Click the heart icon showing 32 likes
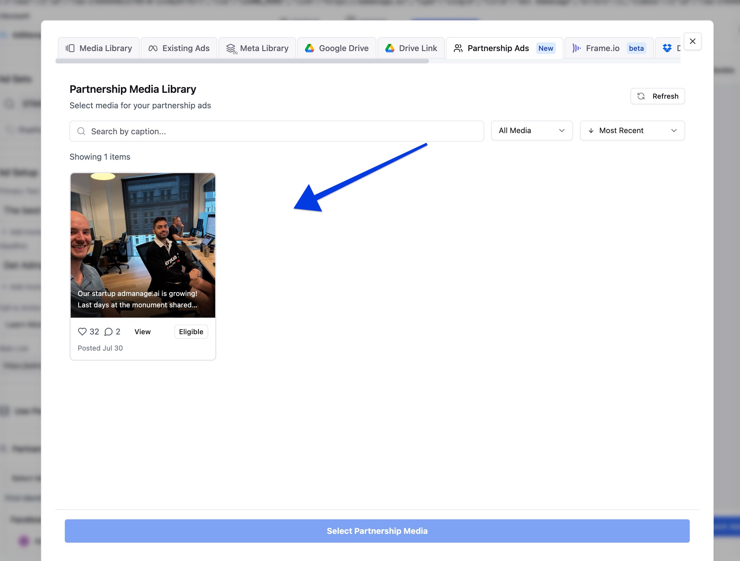 [x=82, y=332]
